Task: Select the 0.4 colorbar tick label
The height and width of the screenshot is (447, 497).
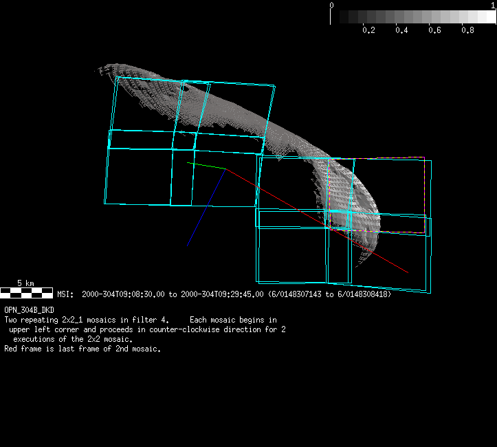Action: coord(401,30)
